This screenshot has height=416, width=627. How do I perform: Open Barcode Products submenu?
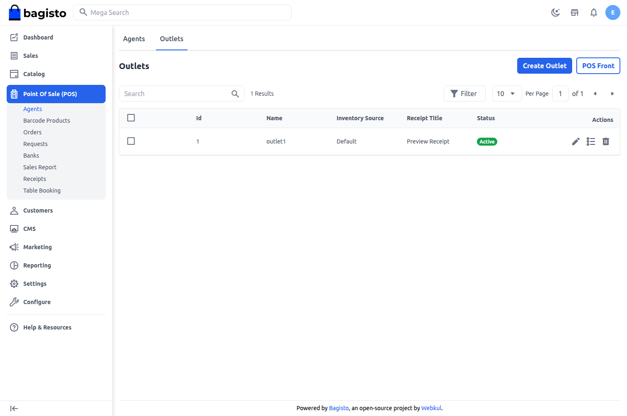pos(47,121)
